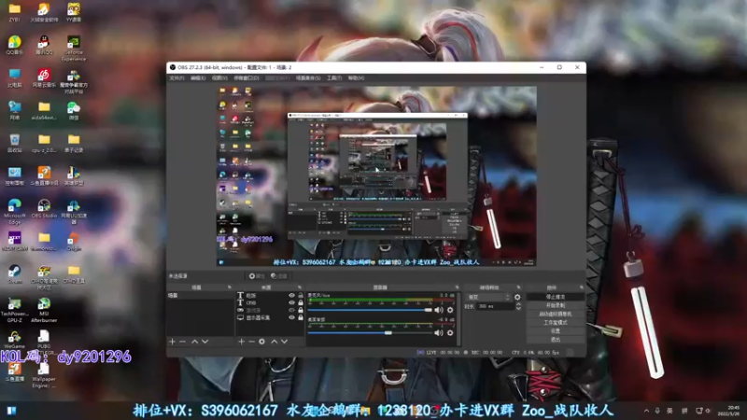
Task: Enable 工作室模式 studio mode button
Action: tap(556, 322)
